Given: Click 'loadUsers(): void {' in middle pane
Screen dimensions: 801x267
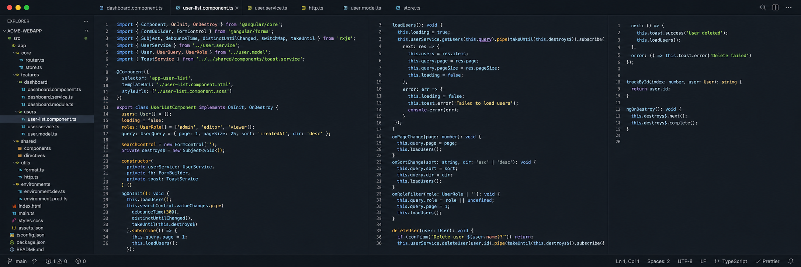Looking at the screenshot, I should tap(417, 25).
